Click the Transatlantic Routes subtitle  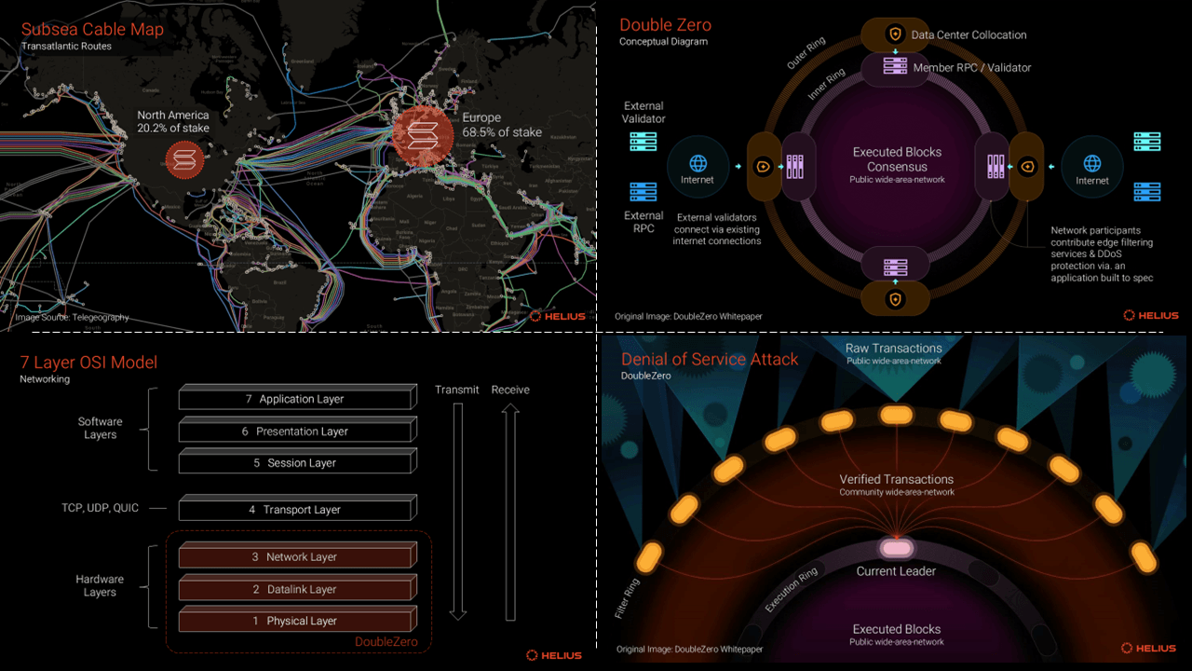coord(66,47)
